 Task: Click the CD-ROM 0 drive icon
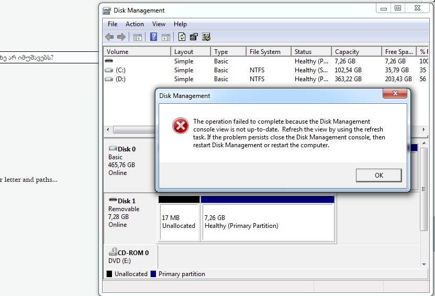(113, 251)
